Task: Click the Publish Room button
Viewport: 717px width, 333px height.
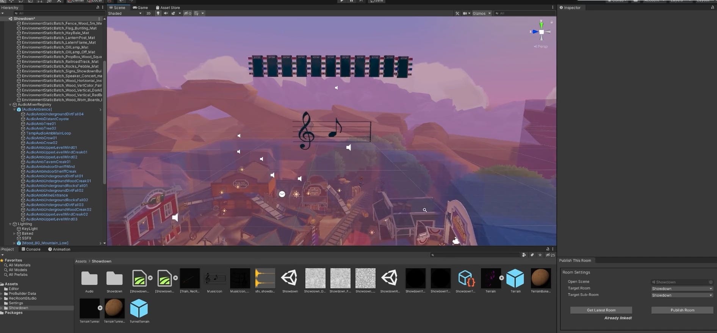Action: (x=682, y=310)
